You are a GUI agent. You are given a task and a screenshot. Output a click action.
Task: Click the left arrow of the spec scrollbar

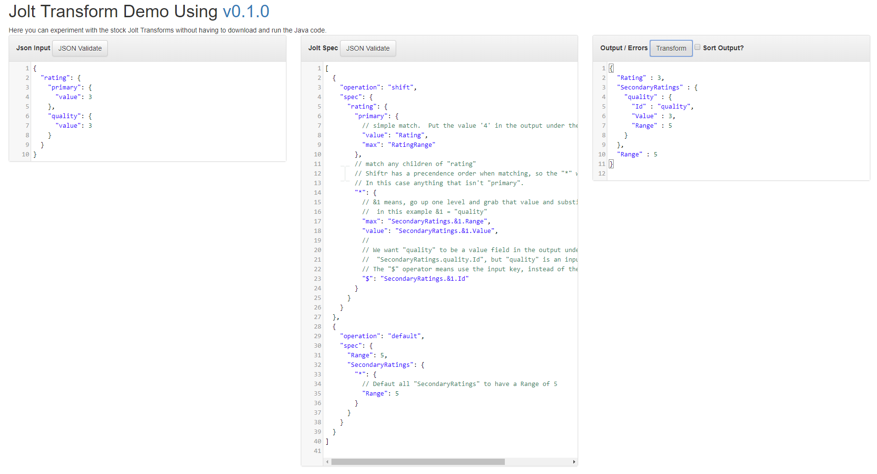point(327,462)
